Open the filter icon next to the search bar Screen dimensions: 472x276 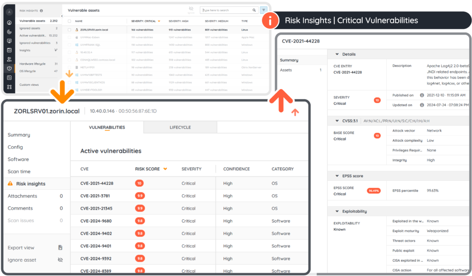(263, 10)
